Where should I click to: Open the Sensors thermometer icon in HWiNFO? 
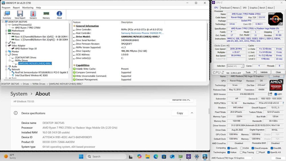33,15
